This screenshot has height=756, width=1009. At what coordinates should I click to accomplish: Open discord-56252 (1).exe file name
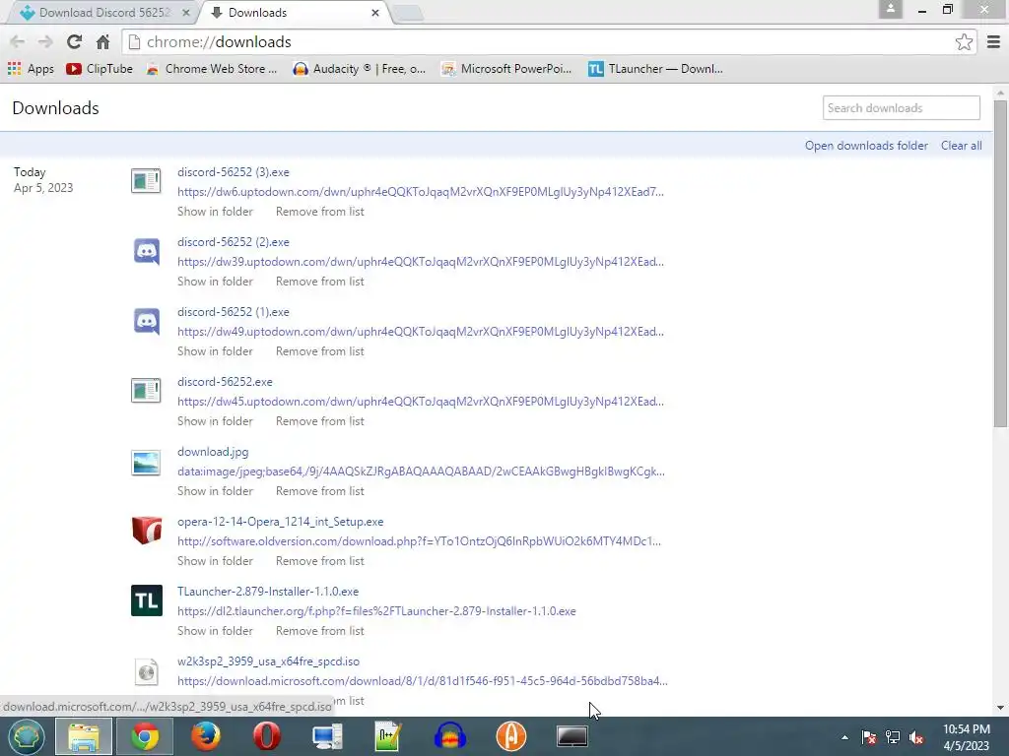233,312
